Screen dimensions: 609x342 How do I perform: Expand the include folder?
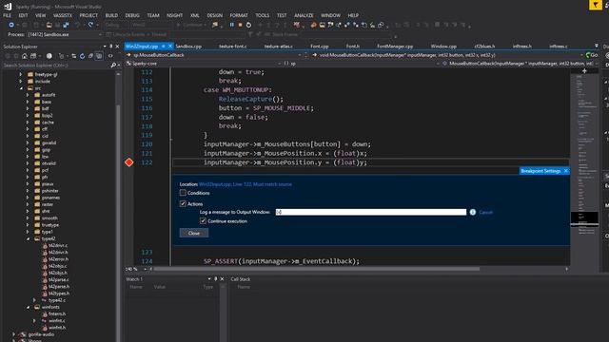pos(21,82)
